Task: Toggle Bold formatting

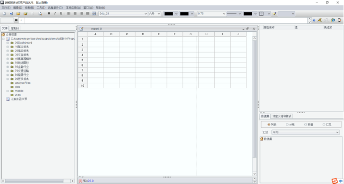Action: (x=49, y=13)
